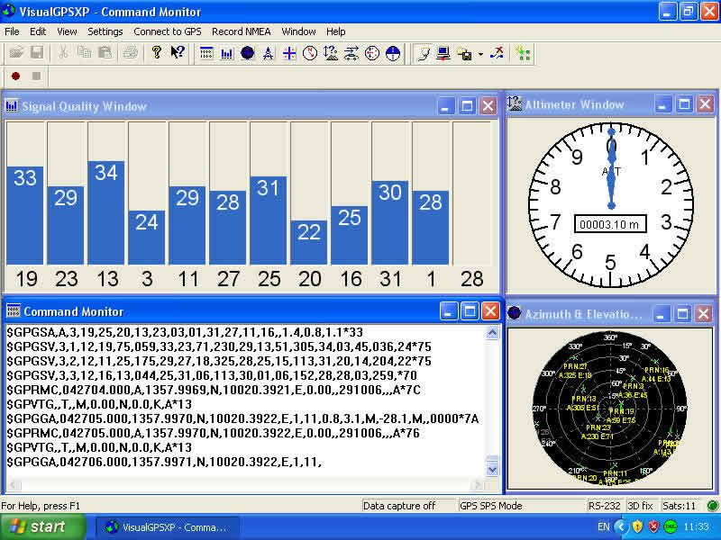Select the VisualGPSXP taskbar button
The width and height of the screenshot is (721, 540).
(x=168, y=526)
